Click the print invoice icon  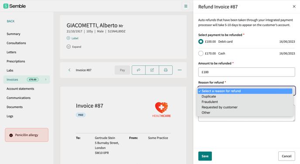pyautogui.click(x=166, y=70)
